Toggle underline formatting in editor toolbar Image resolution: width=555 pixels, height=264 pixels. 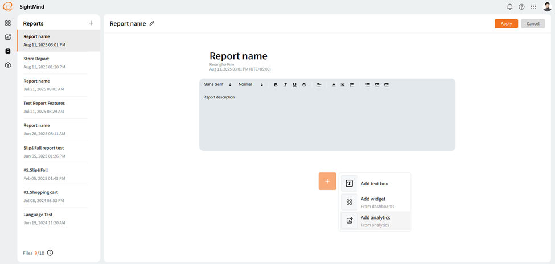294,85
